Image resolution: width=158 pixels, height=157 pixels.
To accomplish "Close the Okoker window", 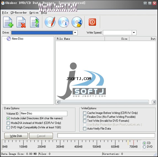I will point(154,3).
